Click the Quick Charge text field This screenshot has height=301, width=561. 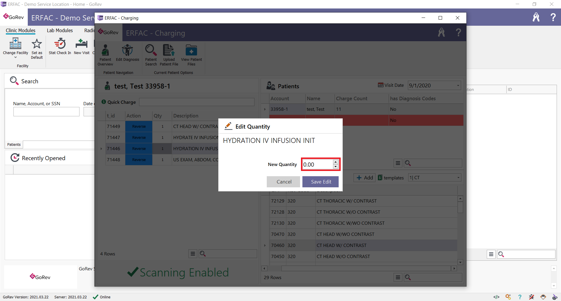click(x=197, y=102)
